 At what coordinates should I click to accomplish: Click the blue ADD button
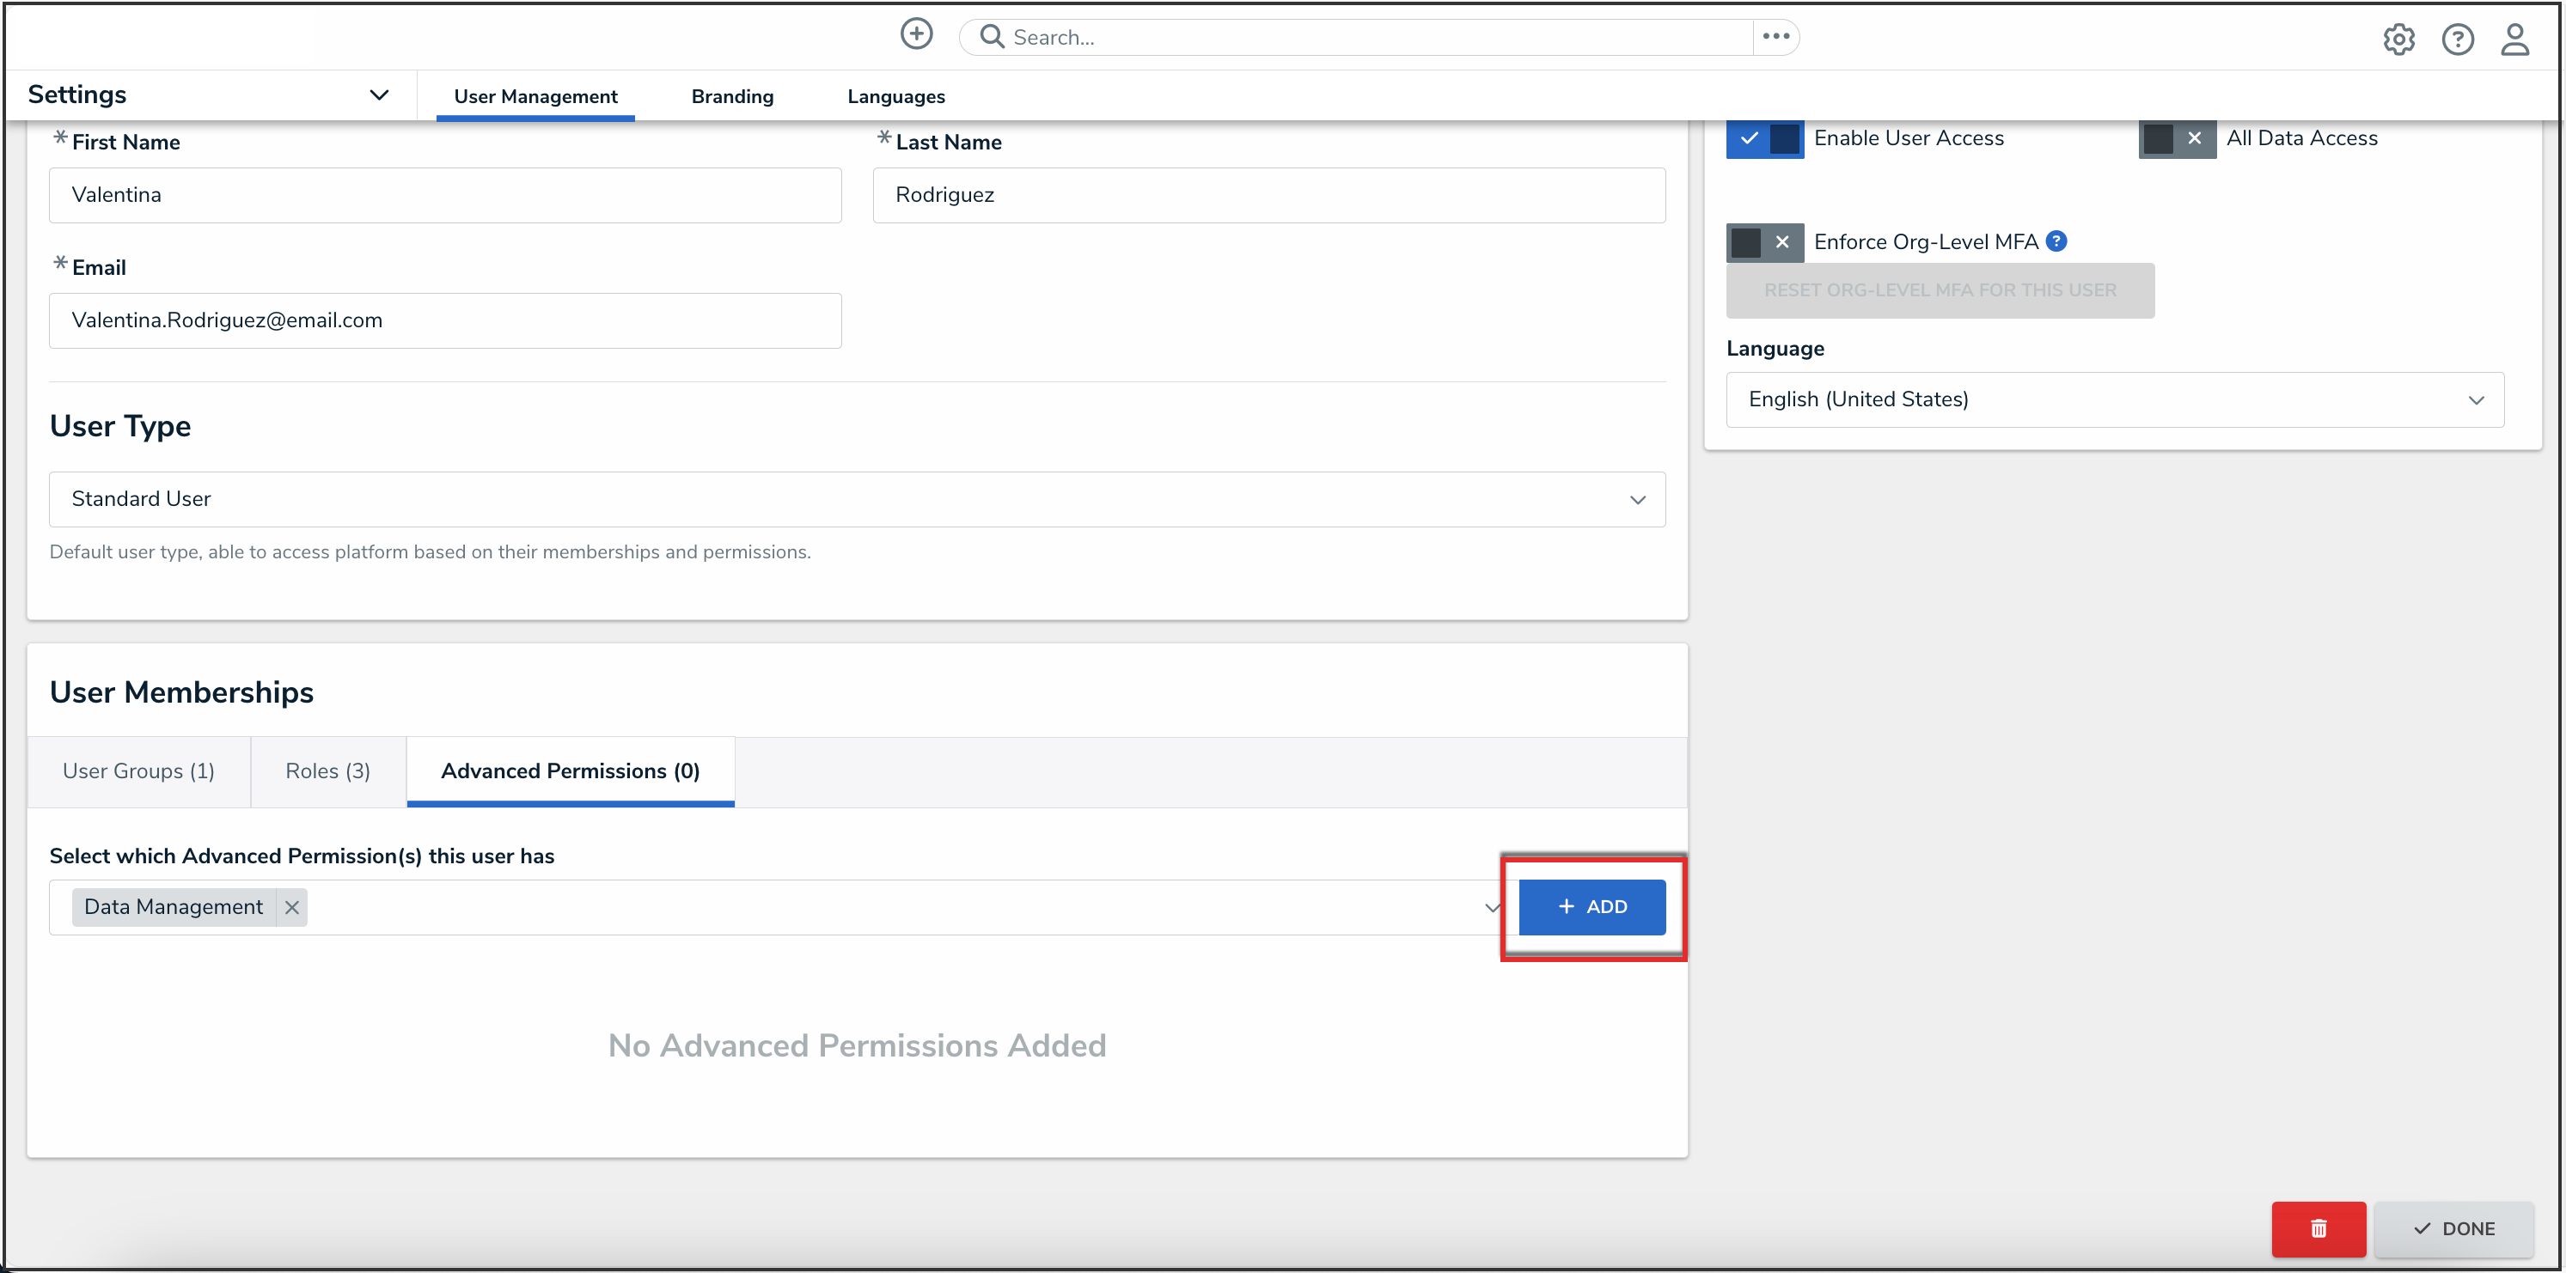coord(1591,907)
